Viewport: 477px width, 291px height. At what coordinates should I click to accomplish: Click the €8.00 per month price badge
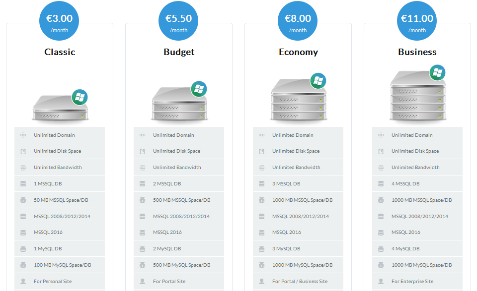(x=298, y=21)
